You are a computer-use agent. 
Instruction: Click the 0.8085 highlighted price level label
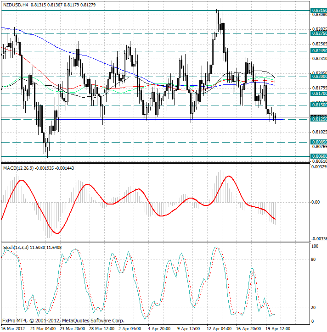tap(319, 142)
